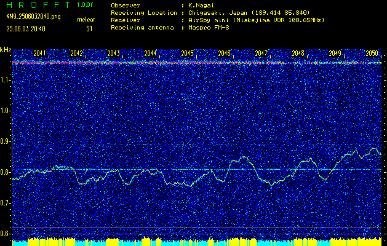
Task: Click the version label 1.00f
Action: coord(85,5)
